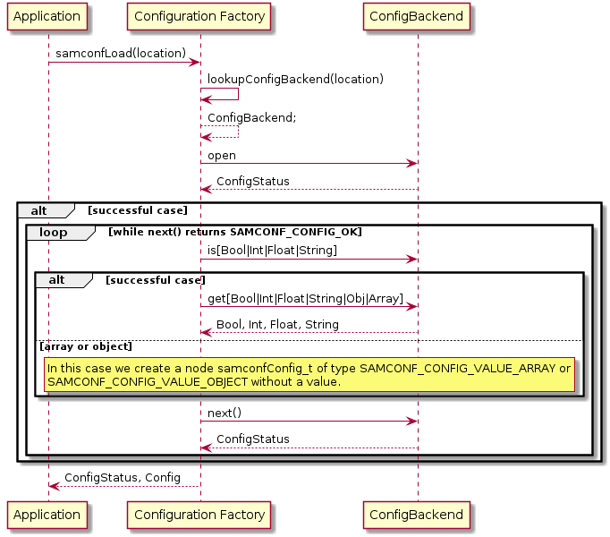Select the loop condition while next() text

tap(235, 232)
